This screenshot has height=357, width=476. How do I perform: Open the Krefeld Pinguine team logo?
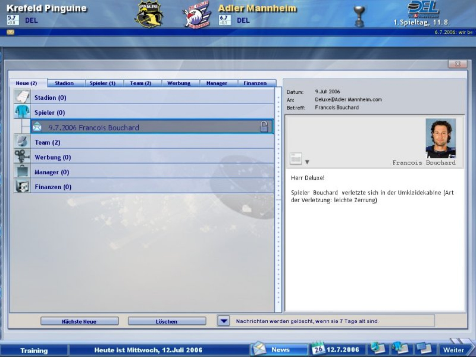coord(149,15)
